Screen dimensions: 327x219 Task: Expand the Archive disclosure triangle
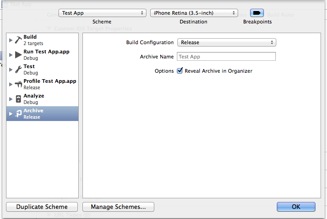click(x=11, y=114)
